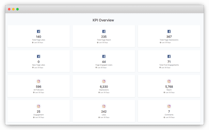The height and width of the screenshot is (130, 209).
Task: Click the Instagram icon above Impressions 6,330
Action: point(104,81)
